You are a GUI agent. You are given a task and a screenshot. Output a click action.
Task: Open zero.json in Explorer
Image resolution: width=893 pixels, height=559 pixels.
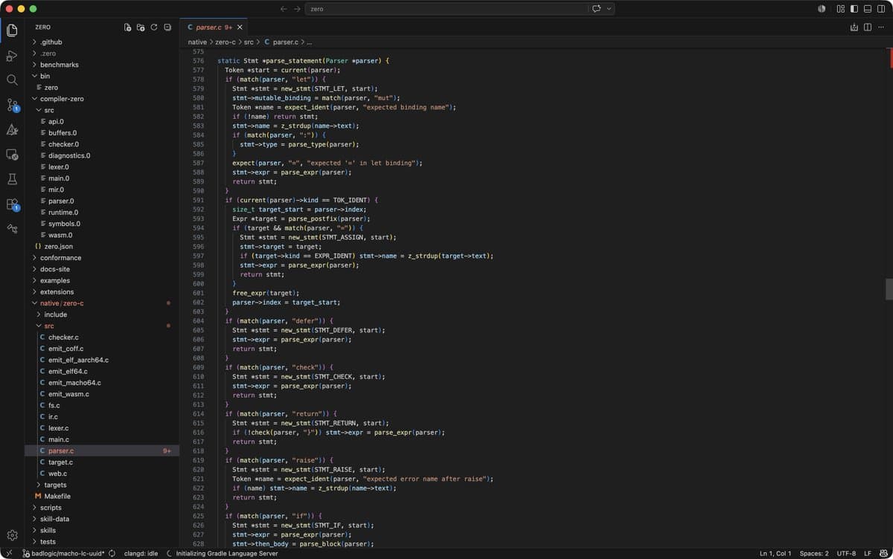pos(102,246)
